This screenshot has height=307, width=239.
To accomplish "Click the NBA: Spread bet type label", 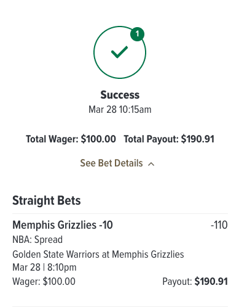I will pyautogui.click(x=37, y=240).
